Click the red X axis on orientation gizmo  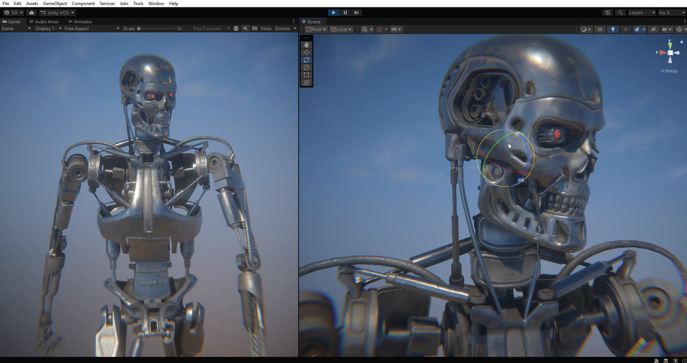[x=662, y=53]
